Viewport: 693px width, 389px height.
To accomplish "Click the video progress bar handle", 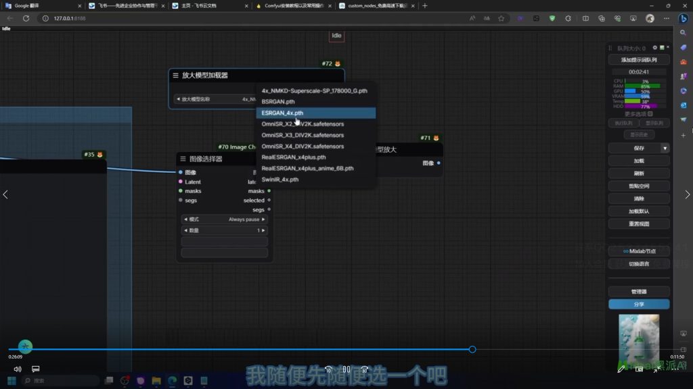I will pyautogui.click(x=472, y=349).
